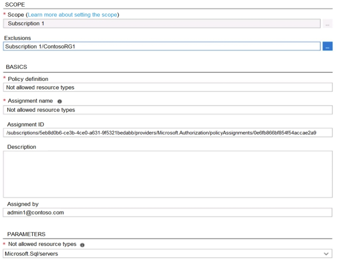Click the Exclusions label

18,38
